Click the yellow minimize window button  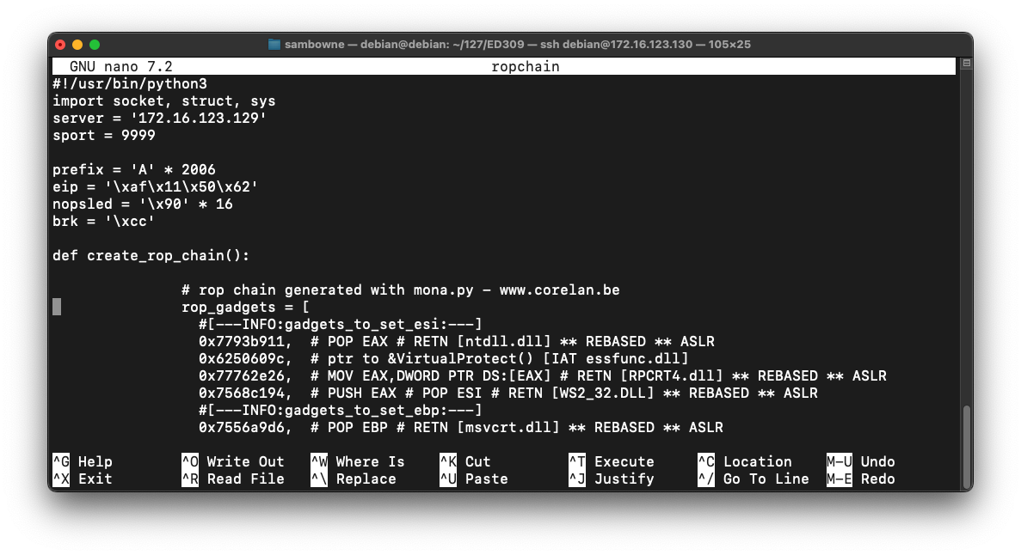coord(77,45)
